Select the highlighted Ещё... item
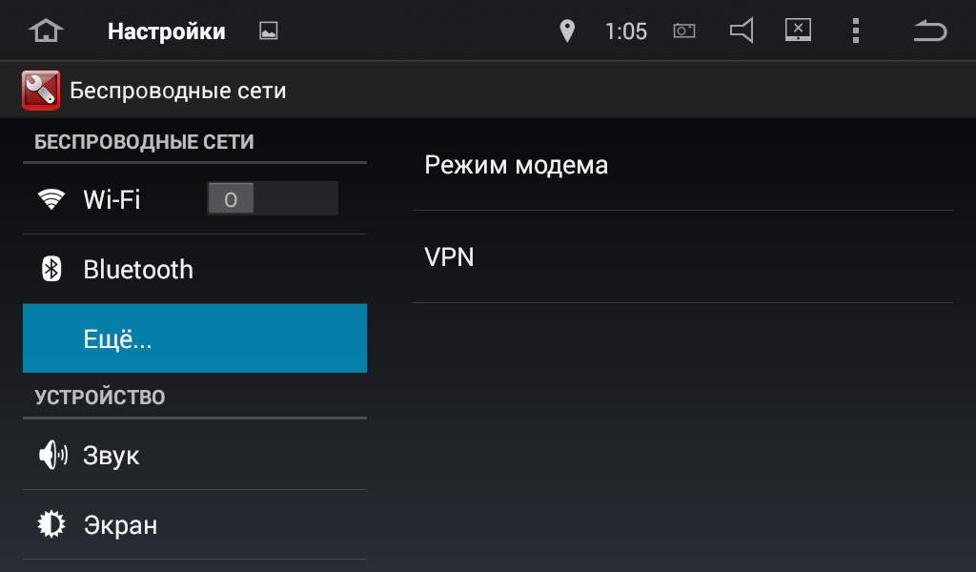Screen dimensions: 976x572 point(194,338)
